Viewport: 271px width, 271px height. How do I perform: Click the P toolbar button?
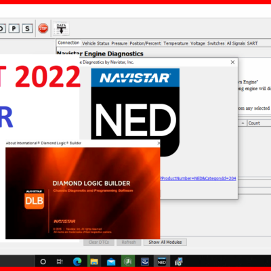[x=14, y=28]
